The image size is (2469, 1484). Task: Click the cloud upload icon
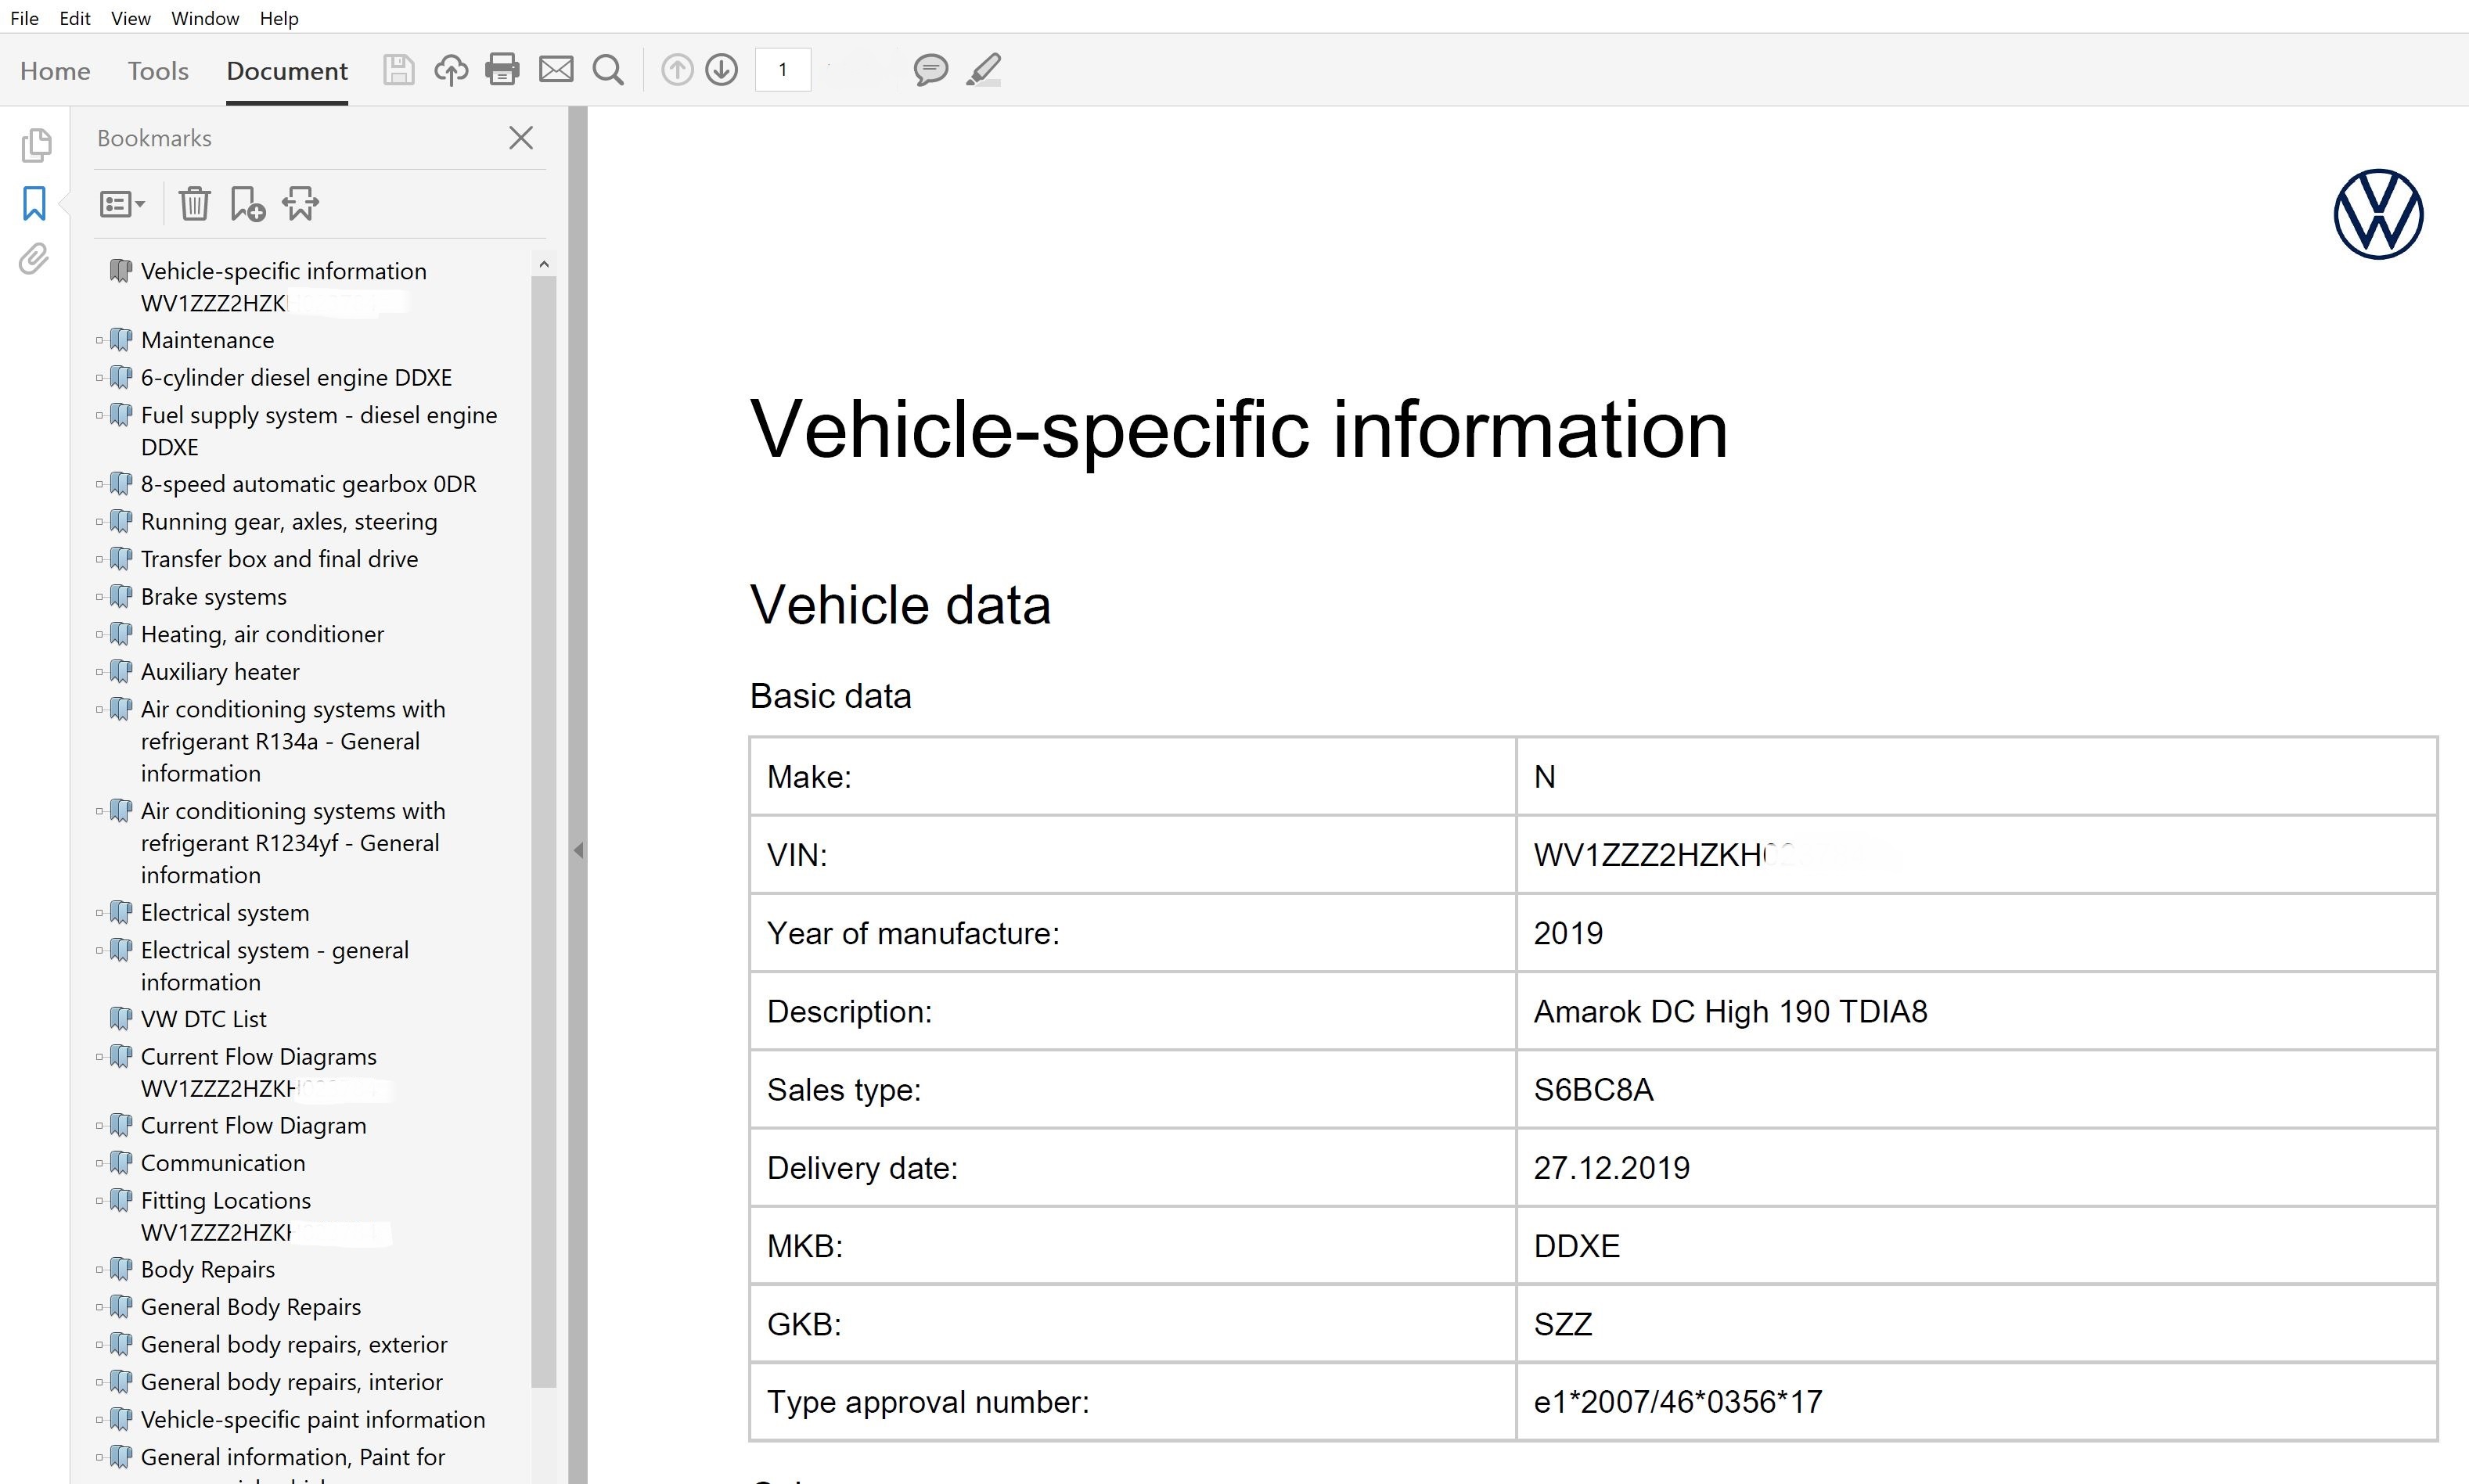click(x=452, y=70)
